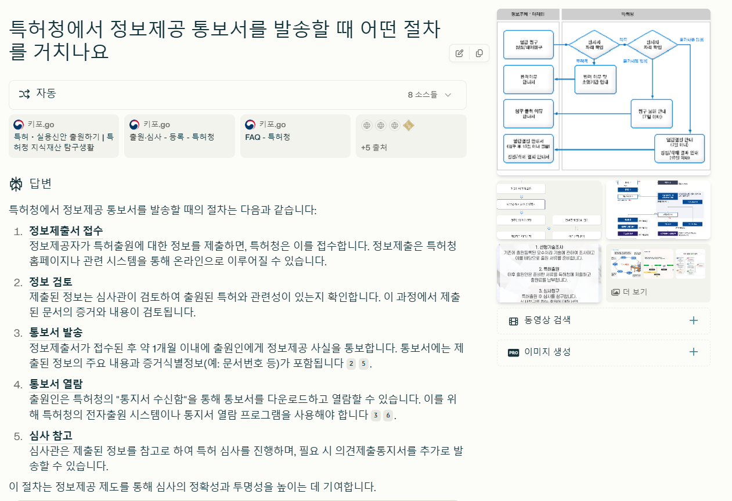Click the globe icons on the +5 출처 card
Screen dimensions: 732x501
coord(380,125)
